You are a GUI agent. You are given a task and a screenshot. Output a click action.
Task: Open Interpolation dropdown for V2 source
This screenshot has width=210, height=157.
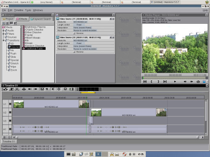(x=82, y=46)
